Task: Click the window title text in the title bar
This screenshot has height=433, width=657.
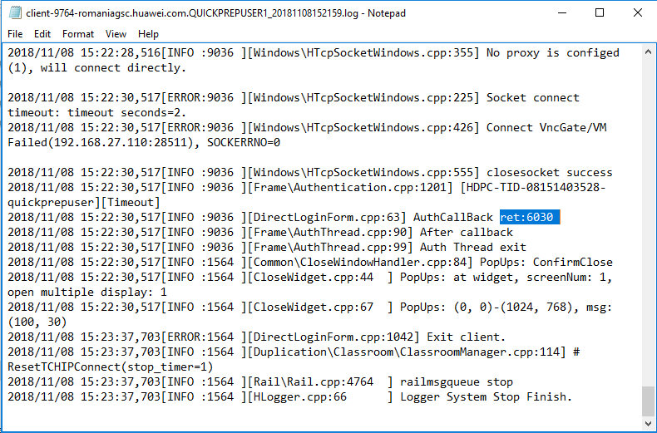Action: (x=215, y=13)
